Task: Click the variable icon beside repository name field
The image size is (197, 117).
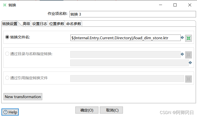Action: click(x=190, y=63)
